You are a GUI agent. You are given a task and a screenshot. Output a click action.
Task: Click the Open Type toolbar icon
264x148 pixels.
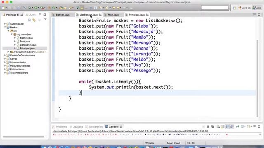tap(61, 8)
